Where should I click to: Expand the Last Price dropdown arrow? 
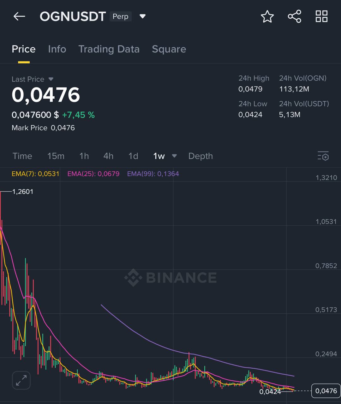[51, 79]
